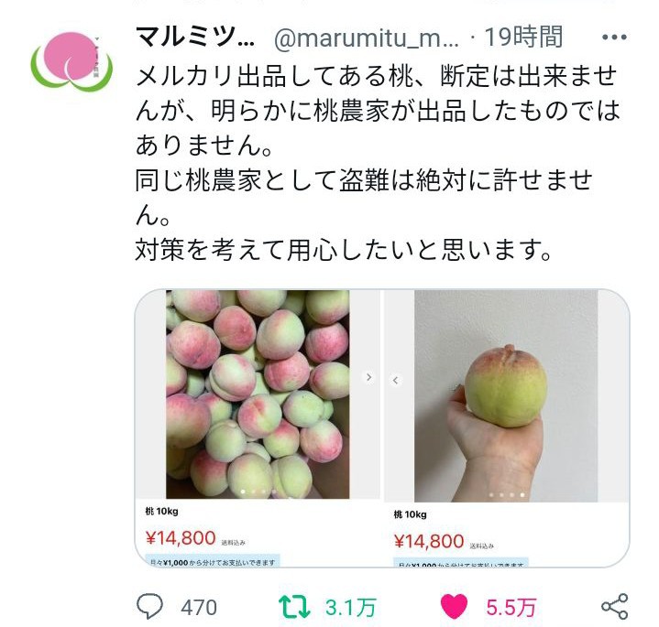This screenshot has height=627, width=659.
Task: Open the three-dot more options menu
Action: pyautogui.click(x=613, y=38)
